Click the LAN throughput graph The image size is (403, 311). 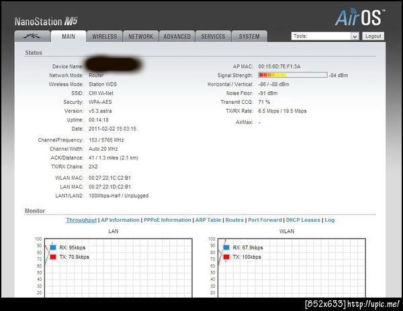click(118, 268)
